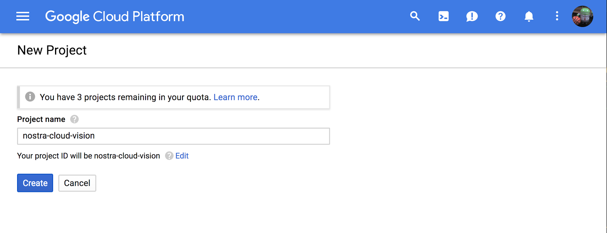Image resolution: width=607 pixels, height=233 pixels.
Task: Click the Project name help tooltip icon
Action: point(74,119)
